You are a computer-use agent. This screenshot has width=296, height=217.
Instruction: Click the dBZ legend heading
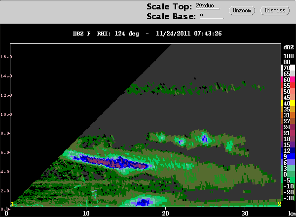[x=289, y=47]
